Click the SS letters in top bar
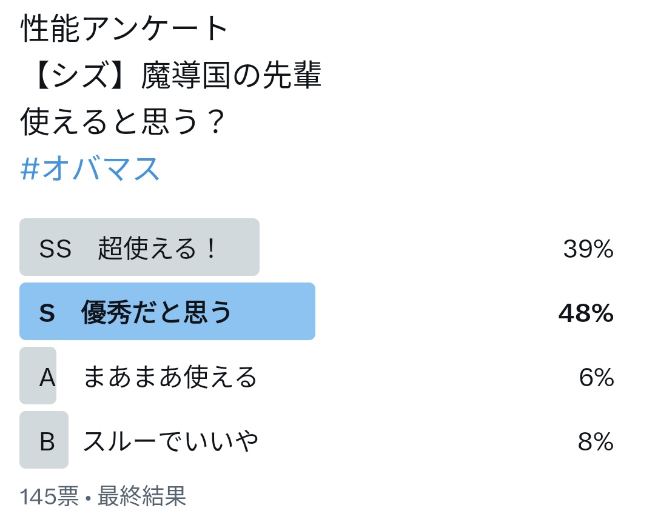Viewport: 655px width, 525px height. (55, 249)
